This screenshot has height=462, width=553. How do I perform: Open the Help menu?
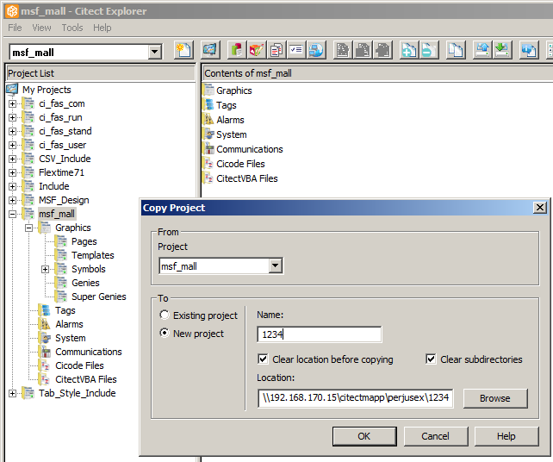[103, 28]
